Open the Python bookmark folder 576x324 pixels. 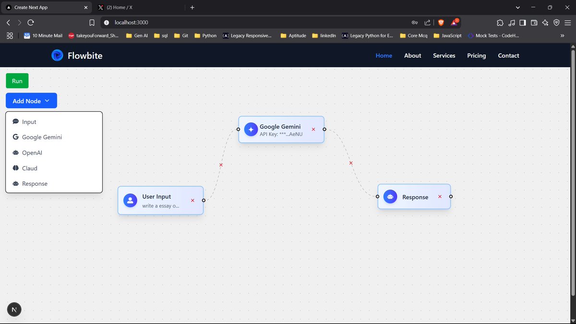click(x=205, y=36)
